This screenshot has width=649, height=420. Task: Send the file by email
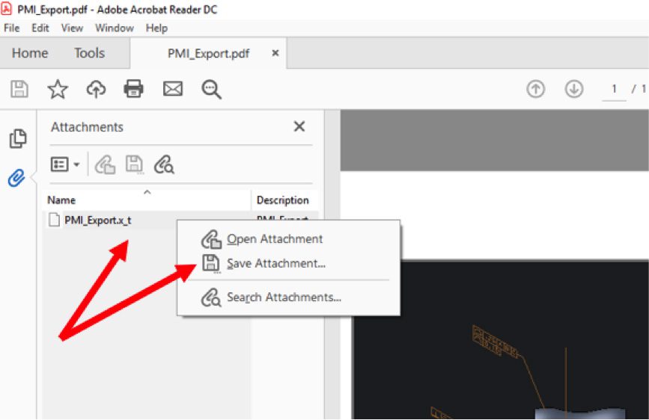[173, 89]
